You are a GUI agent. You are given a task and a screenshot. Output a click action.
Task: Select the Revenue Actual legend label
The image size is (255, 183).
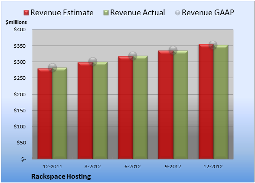[137, 13]
